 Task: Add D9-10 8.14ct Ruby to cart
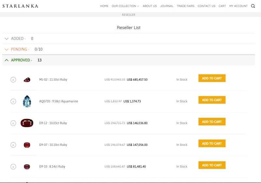coord(212,165)
